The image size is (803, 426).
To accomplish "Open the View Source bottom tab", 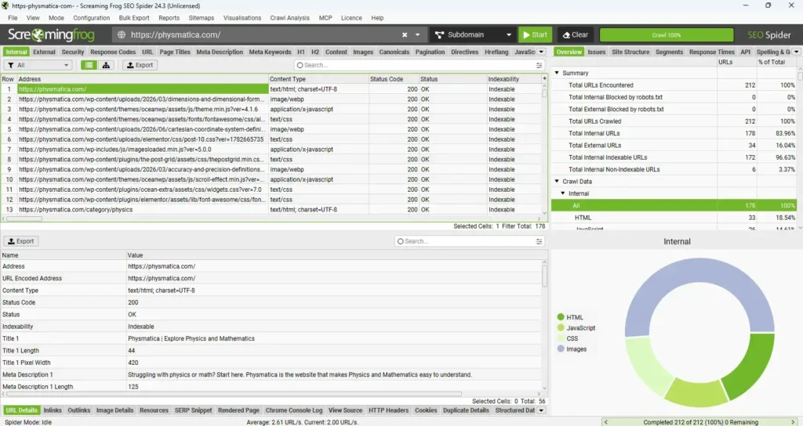I will click(x=345, y=410).
